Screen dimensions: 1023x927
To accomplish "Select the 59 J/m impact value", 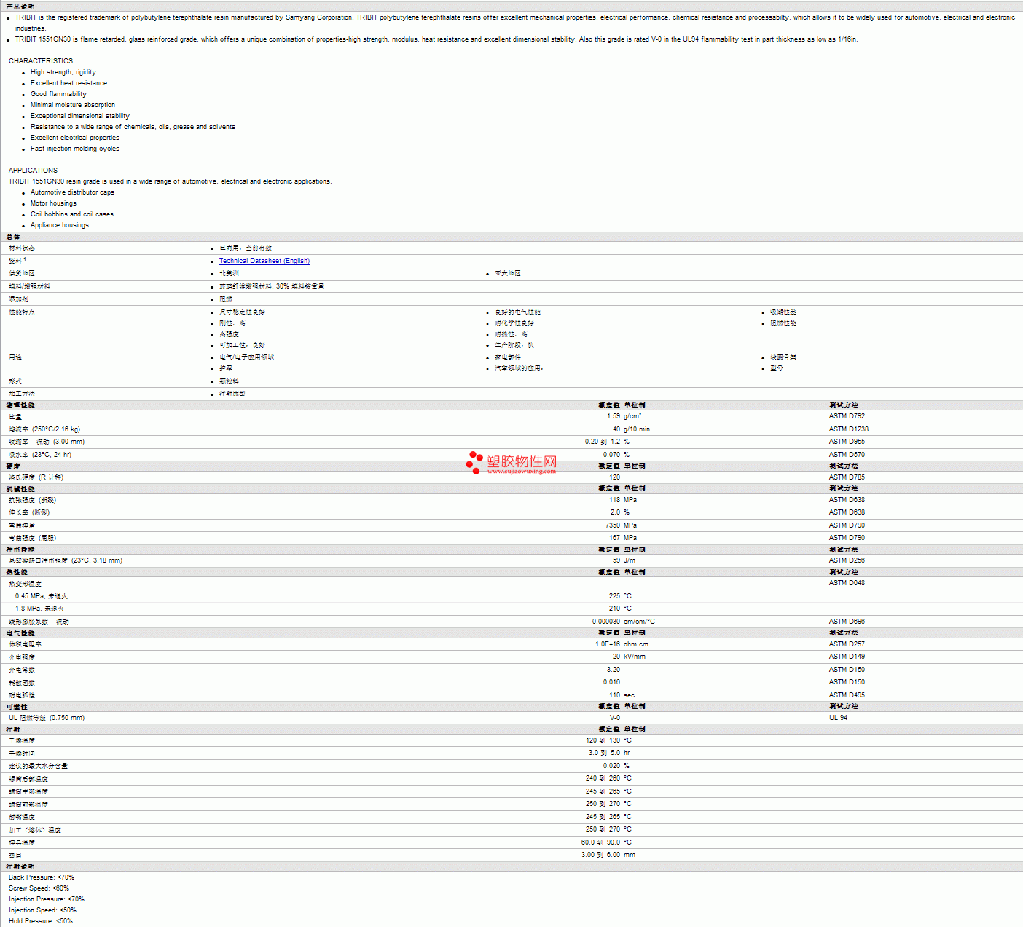I will point(624,560).
